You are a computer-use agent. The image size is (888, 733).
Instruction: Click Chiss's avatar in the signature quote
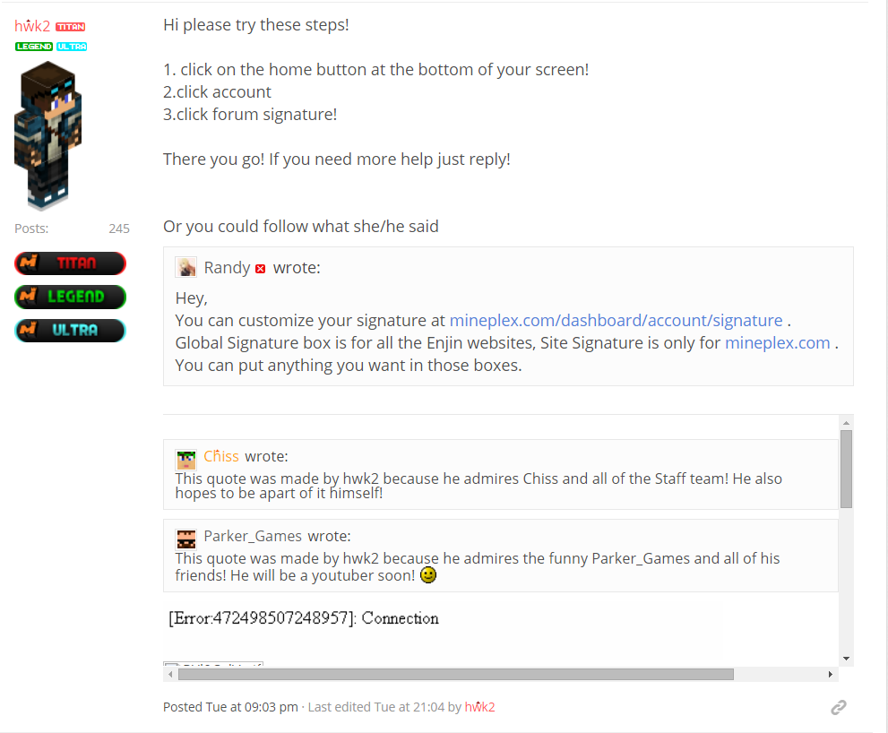185,459
